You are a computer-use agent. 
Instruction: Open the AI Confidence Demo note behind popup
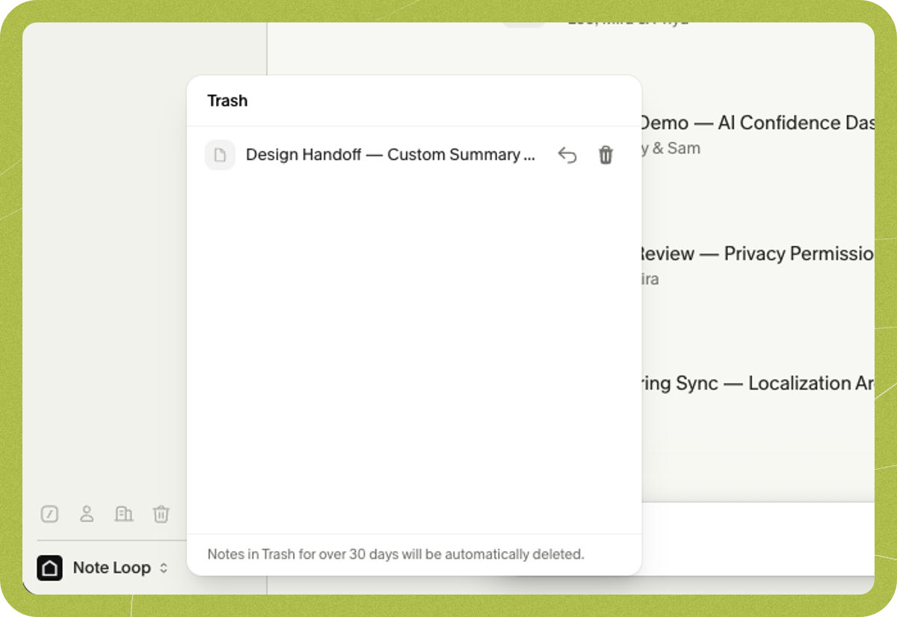coord(758,123)
